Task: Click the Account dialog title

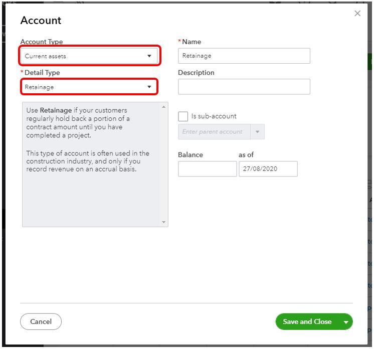Action: [x=41, y=21]
